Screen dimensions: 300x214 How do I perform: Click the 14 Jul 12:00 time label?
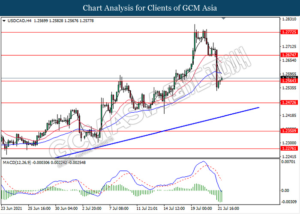tap(174, 208)
